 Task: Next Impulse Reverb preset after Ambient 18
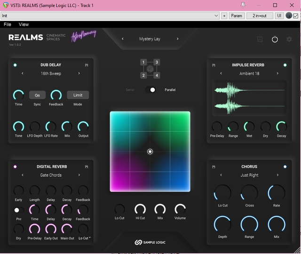pyautogui.click(x=277, y=73)
